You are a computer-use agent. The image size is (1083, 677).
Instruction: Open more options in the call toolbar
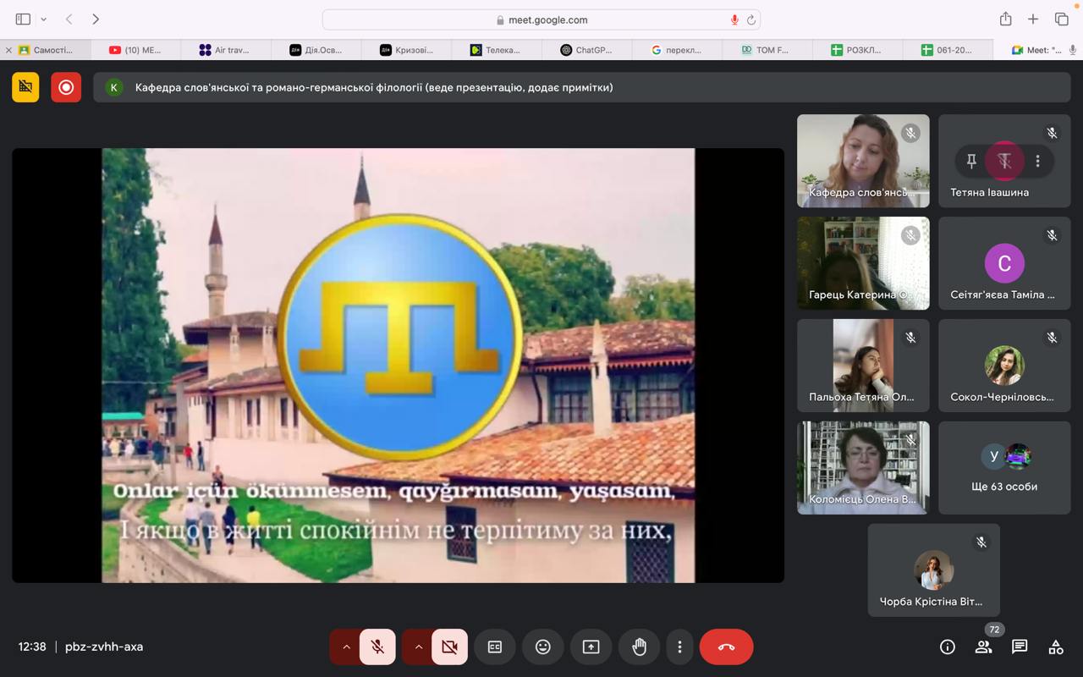point(679,647)
